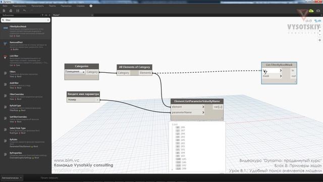323x182 pixels.
Task: Click the canvas zoom in plus button
Action: [319, 31]
